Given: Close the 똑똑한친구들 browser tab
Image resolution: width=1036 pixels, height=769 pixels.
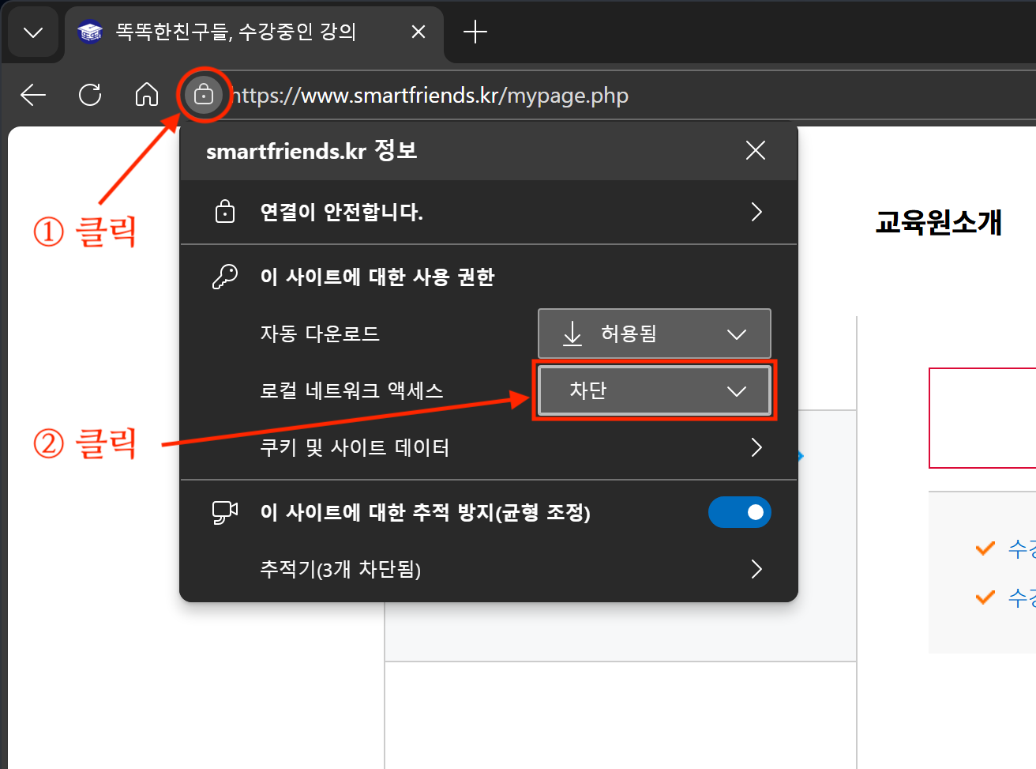Looking at the screenshot, I should pos(419,32).
